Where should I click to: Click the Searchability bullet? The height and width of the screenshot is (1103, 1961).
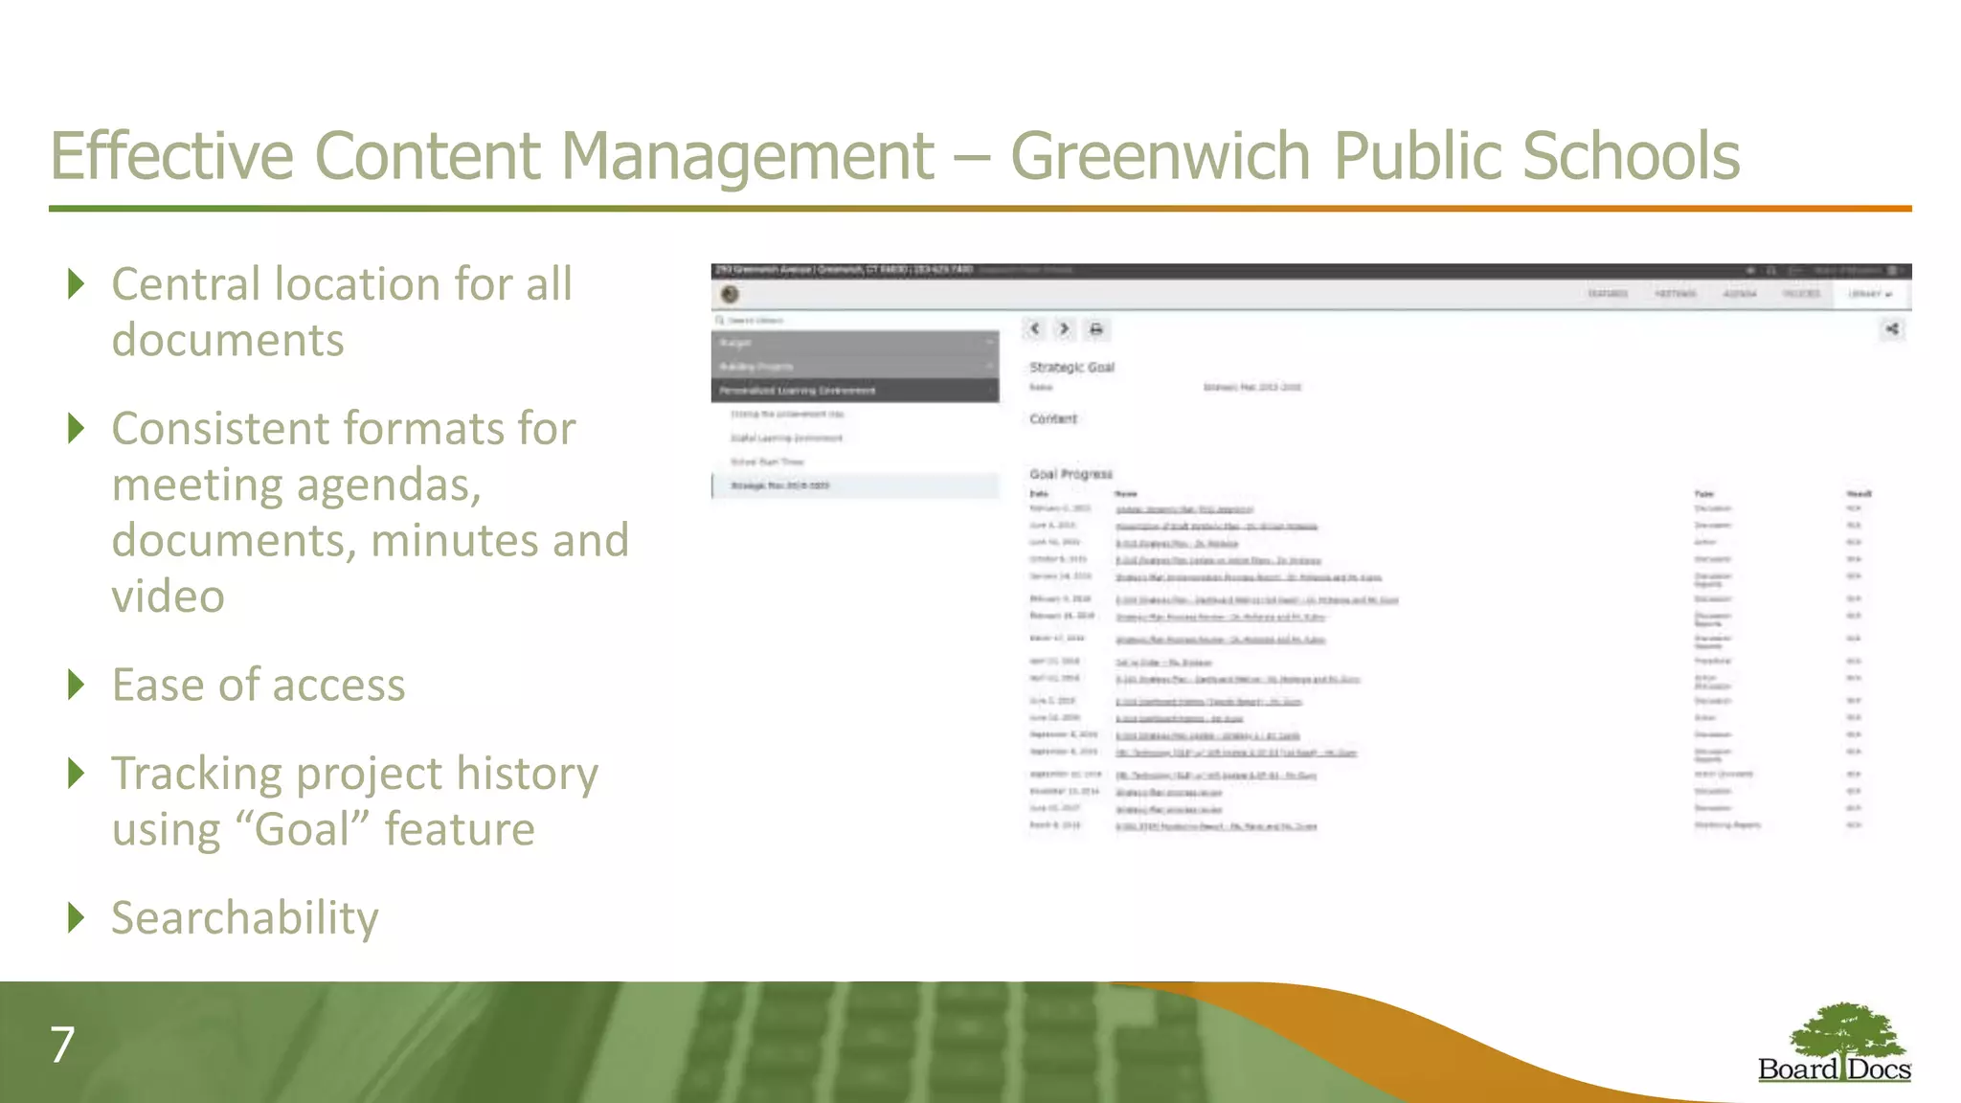pos(245,917)
